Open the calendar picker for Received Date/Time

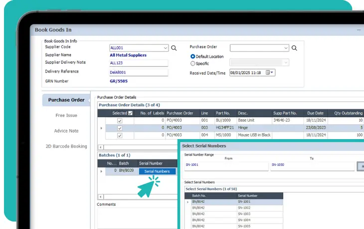268,73
